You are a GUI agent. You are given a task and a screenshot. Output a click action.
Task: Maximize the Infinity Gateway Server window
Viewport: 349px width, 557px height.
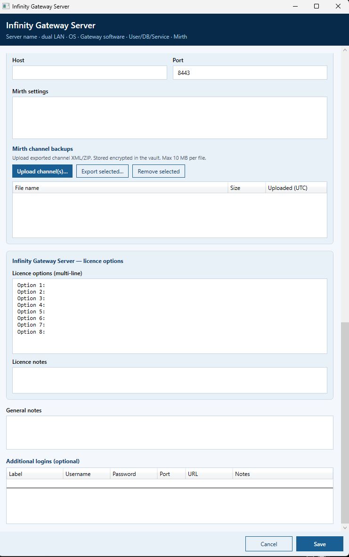(x=317, y=7)
